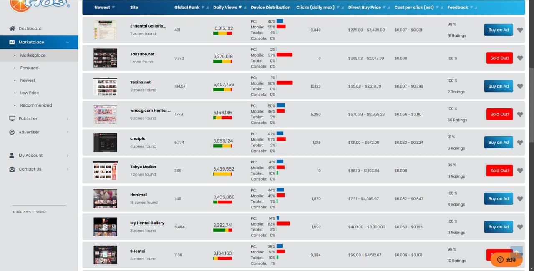Click the "June 27th 11:55PM" timestamp
534x271 pixels.
click(29, 212)
